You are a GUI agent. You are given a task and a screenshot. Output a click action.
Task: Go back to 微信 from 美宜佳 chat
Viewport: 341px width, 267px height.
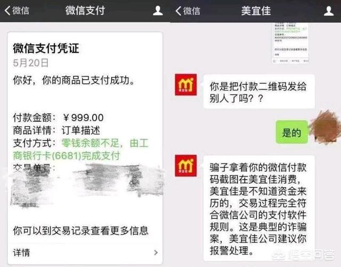(188, 11)
